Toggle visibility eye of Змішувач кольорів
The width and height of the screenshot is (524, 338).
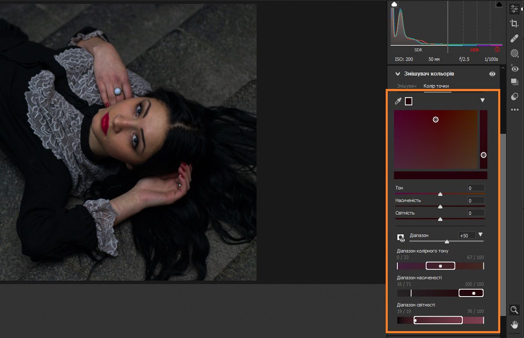(493, 74)
